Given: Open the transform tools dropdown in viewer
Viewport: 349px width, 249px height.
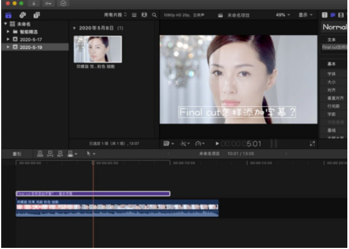Looking at the screenshot, I should (169, 144).
